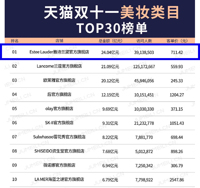This screenshot has width=200, height=188.
Task: Click the 客单价（元） column header
Action: point(177,41)
